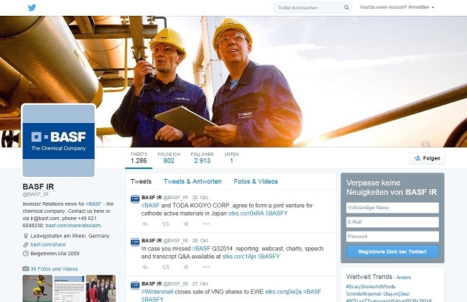Switch to Tweets & Antworten tab

[x=193, y=181]
